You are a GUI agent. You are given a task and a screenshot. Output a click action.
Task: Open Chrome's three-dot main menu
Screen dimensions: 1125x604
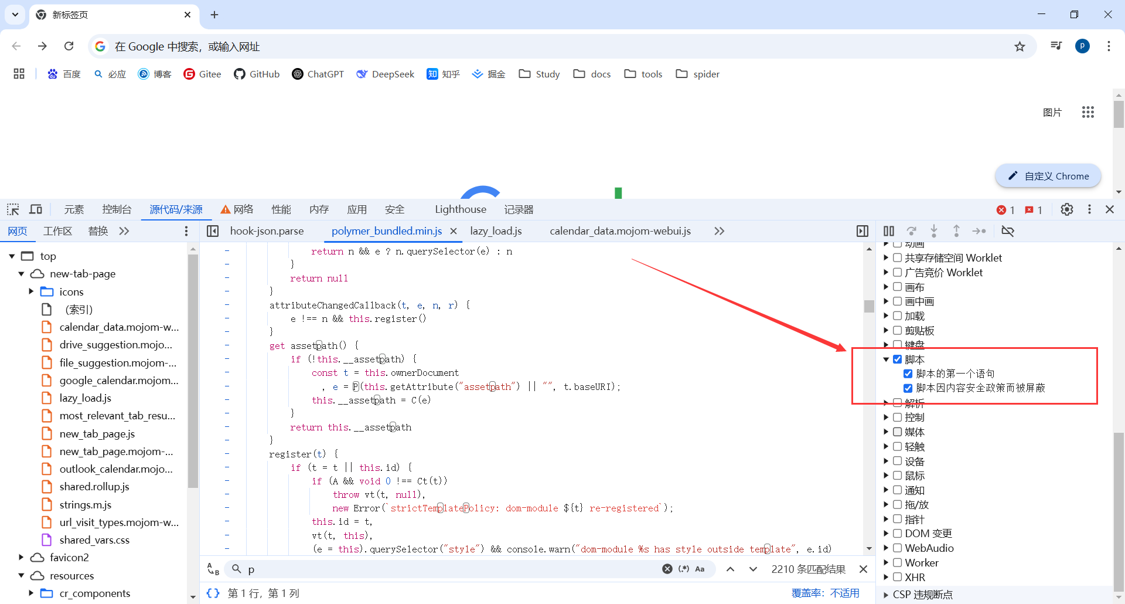tap(1109, 46)
